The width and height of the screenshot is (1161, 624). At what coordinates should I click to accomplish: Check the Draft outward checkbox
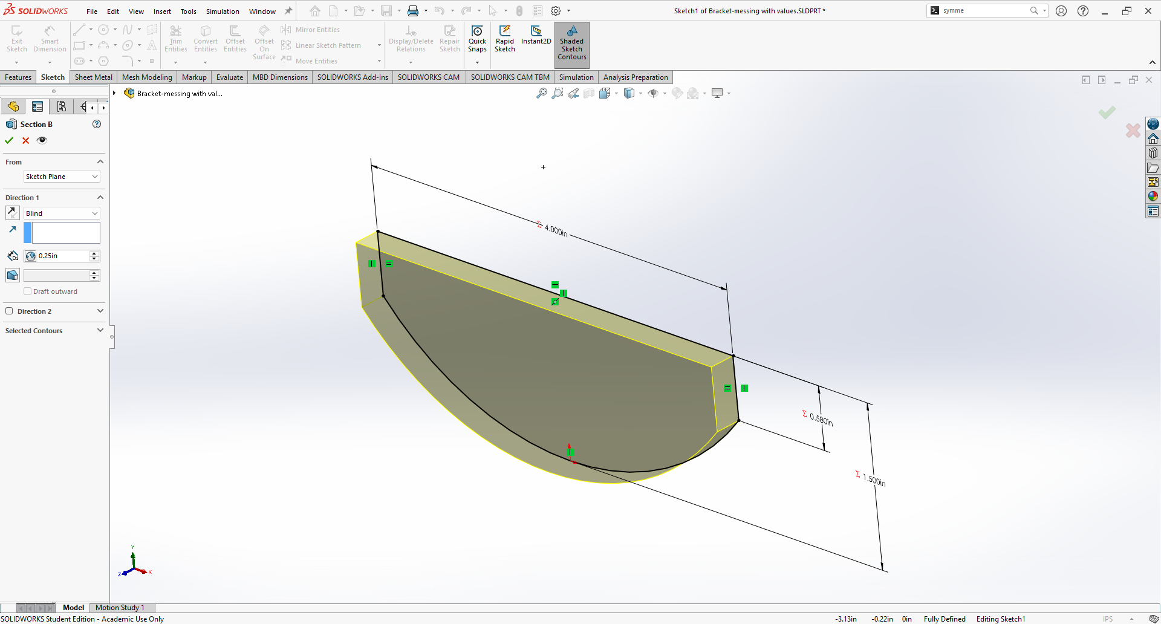click(27, 291)
